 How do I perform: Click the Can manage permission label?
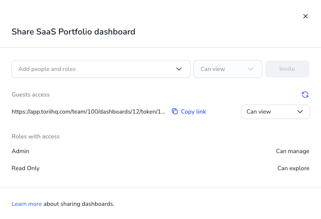292,151
